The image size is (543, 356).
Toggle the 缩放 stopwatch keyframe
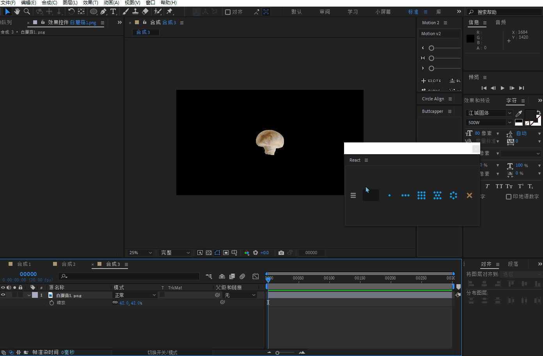point(51,303)
